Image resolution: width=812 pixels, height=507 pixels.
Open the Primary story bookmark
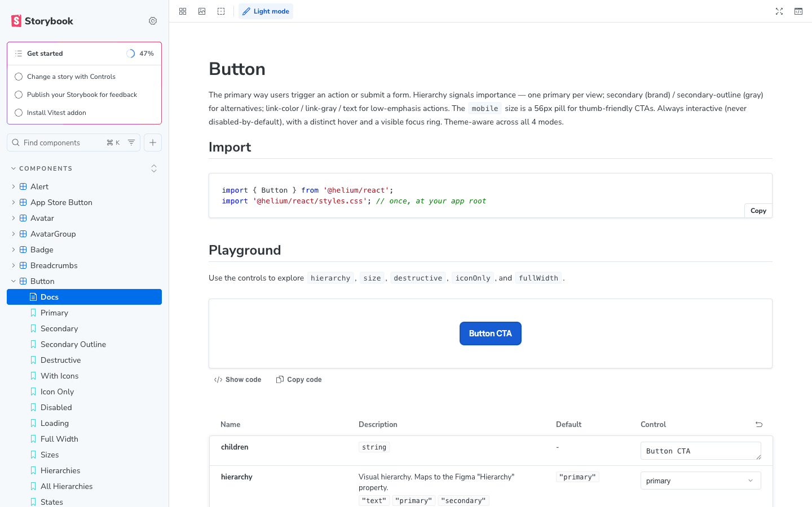click(54, 313)
